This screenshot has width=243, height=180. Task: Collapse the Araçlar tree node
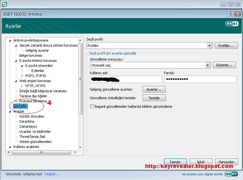[x=10, y=112]
